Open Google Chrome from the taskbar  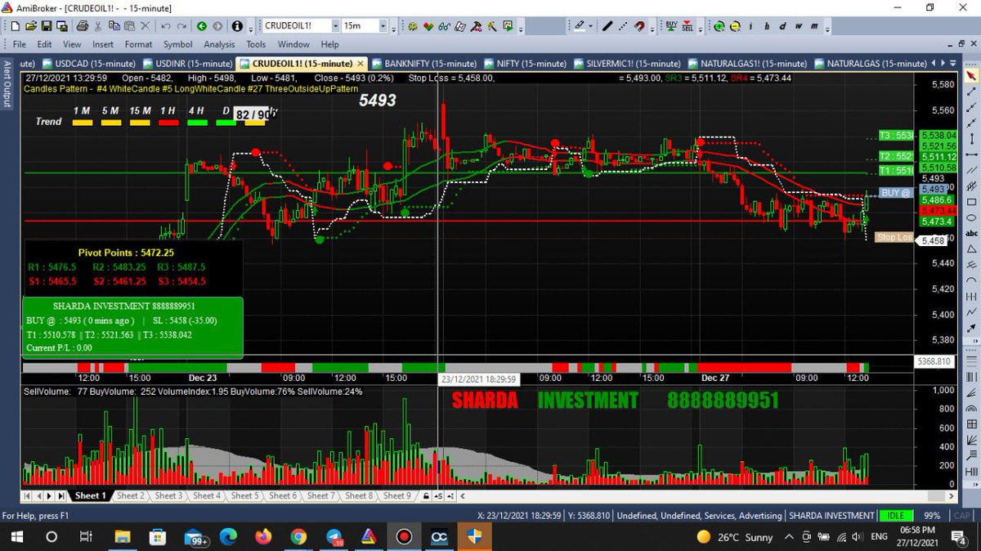298,537
